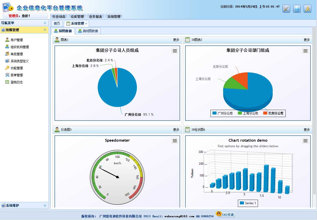Click the yellow running-man logout icon
317x220 pixels.
point(307,9)
